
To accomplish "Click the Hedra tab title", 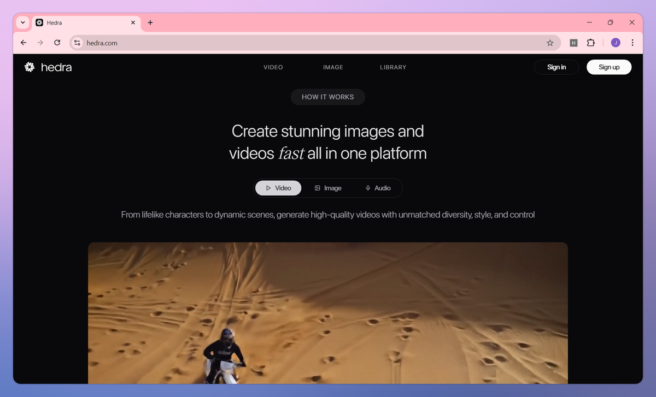I will (55, 22).
